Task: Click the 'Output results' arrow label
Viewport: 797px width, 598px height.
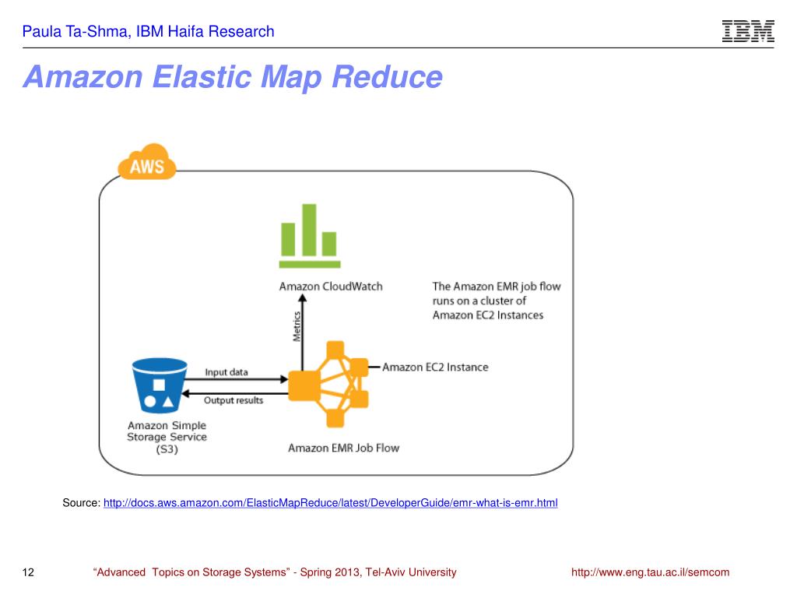Action: pos(233,401)
